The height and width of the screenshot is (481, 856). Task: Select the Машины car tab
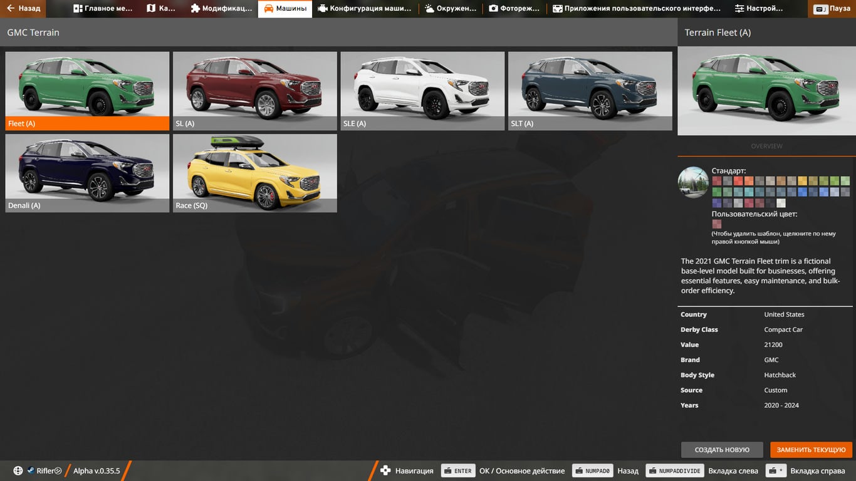tap(285, 9)
